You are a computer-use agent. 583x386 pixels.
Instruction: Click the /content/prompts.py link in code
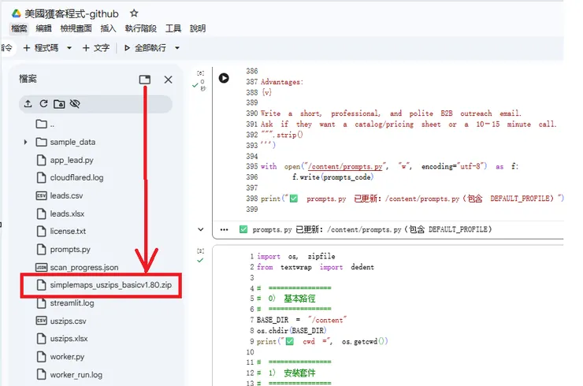click(346, 166)
